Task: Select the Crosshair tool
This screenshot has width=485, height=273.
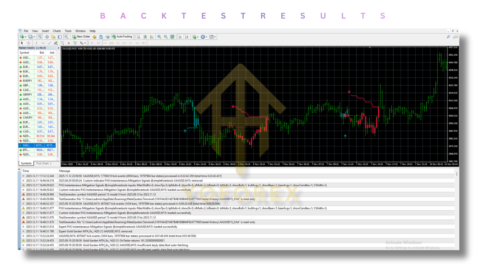Action: (x=28, y=43)
